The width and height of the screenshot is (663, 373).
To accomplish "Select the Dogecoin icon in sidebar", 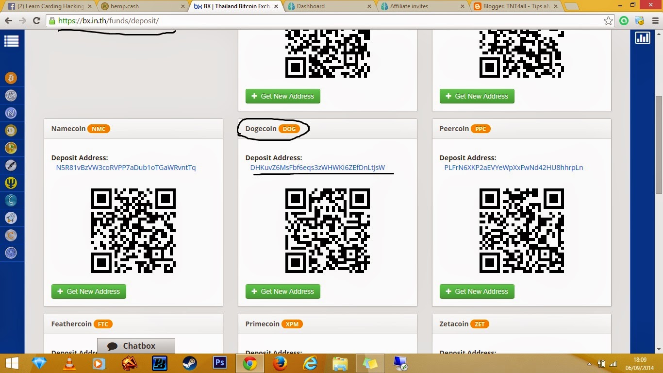I will click(11, 130).
